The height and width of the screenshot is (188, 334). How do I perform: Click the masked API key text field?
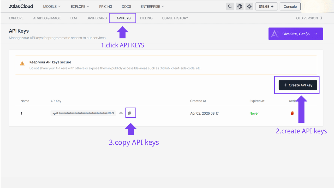pos(83,113)
